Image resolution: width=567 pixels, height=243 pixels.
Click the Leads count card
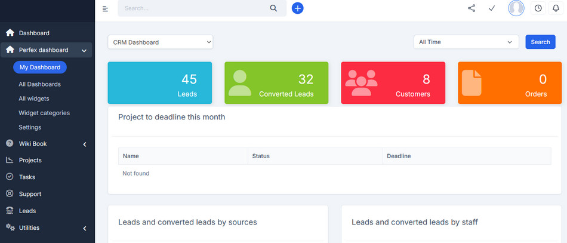click(160, 83)
